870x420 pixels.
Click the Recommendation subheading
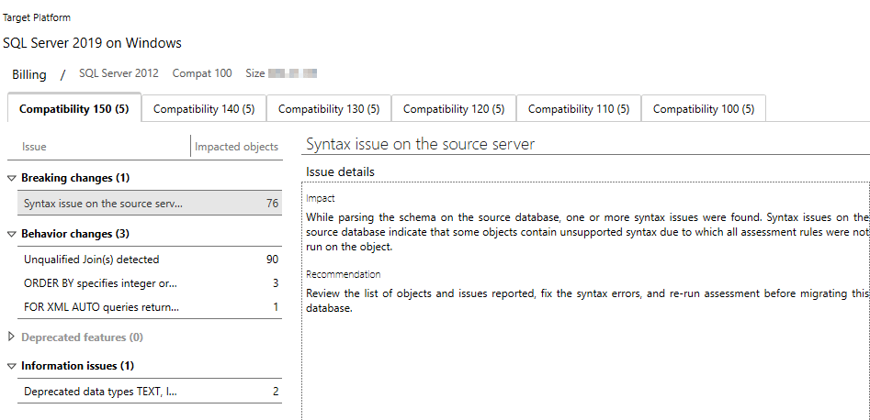click(343, 274)
